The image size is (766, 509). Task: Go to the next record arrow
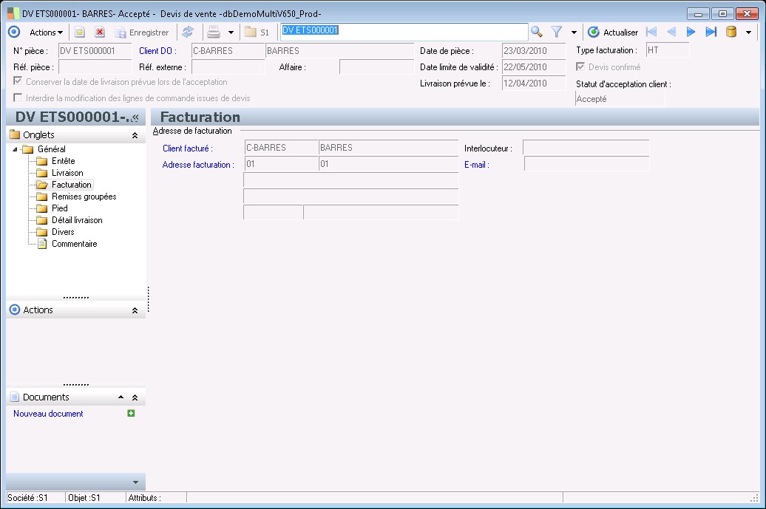tap(691, 32)
